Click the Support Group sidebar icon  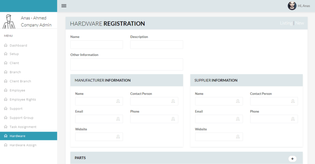pos(6,118)
